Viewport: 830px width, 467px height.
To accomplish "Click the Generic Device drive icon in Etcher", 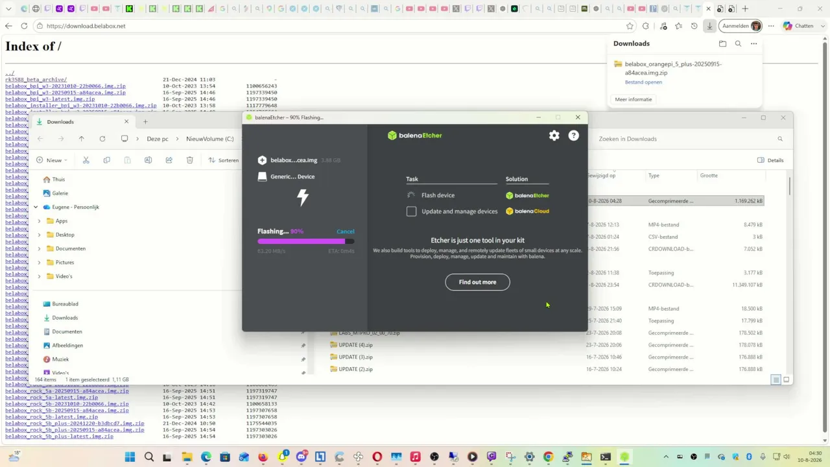I will 262,176.
